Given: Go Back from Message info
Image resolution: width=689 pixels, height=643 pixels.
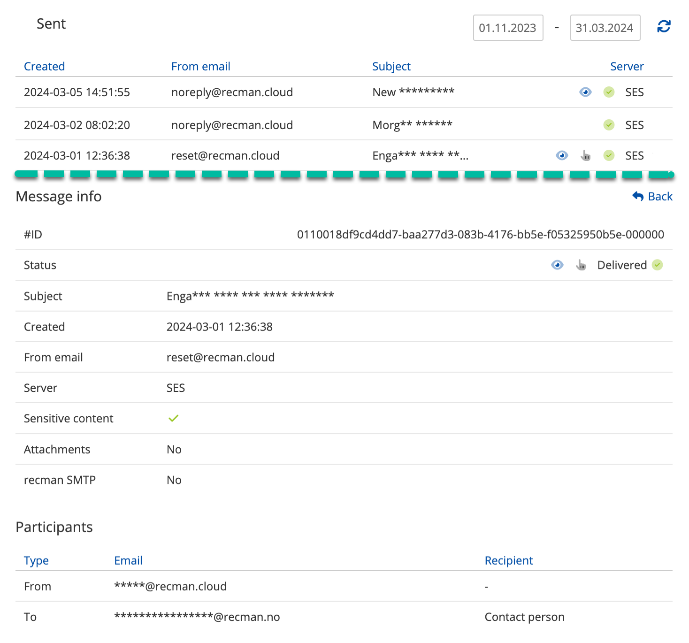Looking at the screenshot, I should (652, 197).
